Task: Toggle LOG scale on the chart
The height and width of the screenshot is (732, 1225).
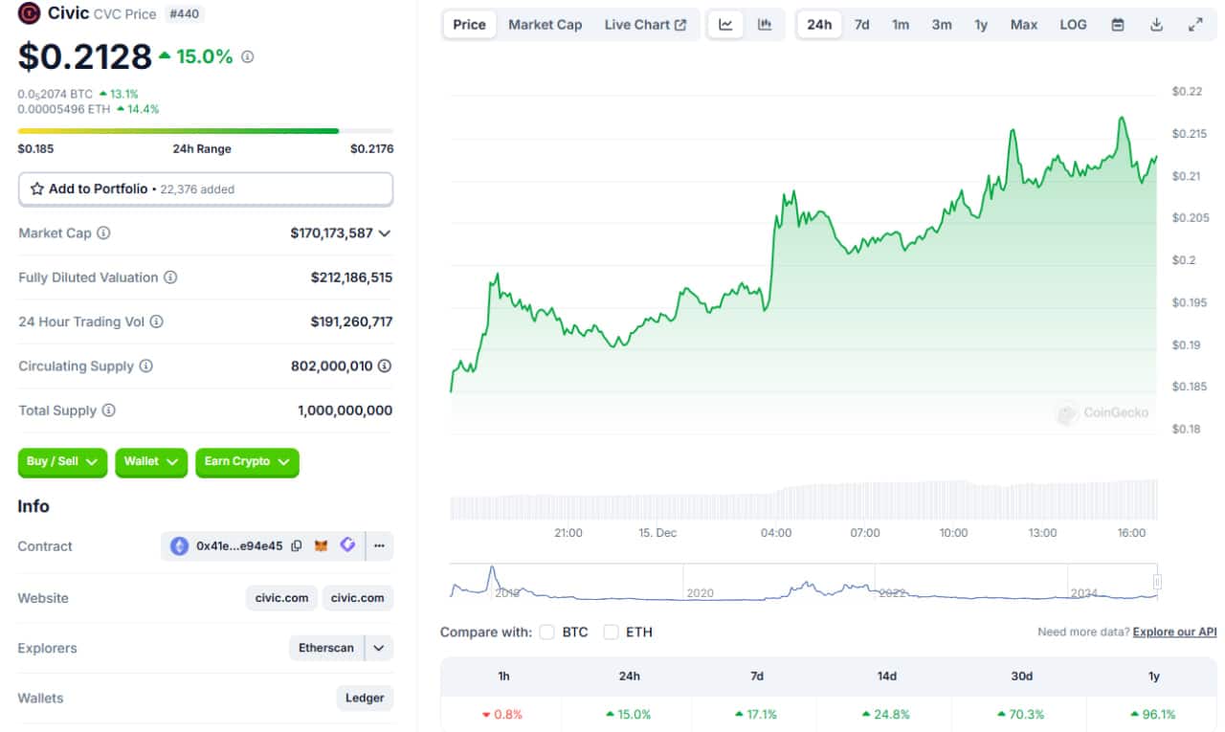Action: click(1073, 25)
